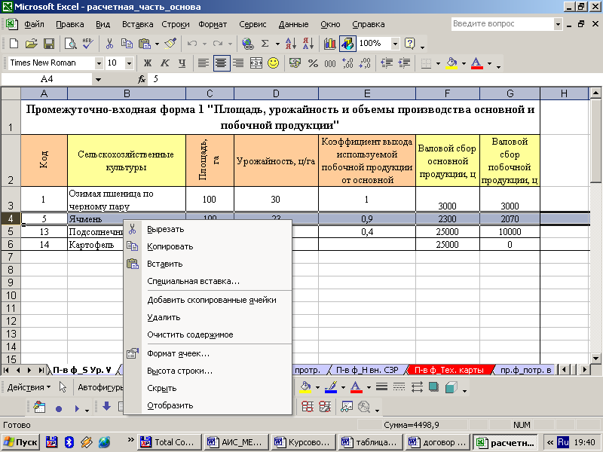This screenshot has height=452, width=603.
Task: Choose Удалить from context menu
Action: click(208, 317)
